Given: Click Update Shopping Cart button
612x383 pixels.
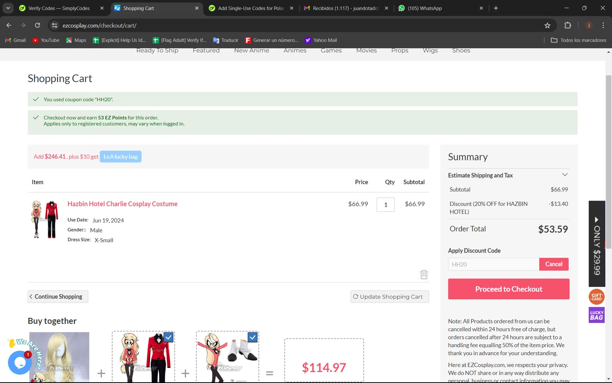Looking at the screenshot, I should click(390, 296).
